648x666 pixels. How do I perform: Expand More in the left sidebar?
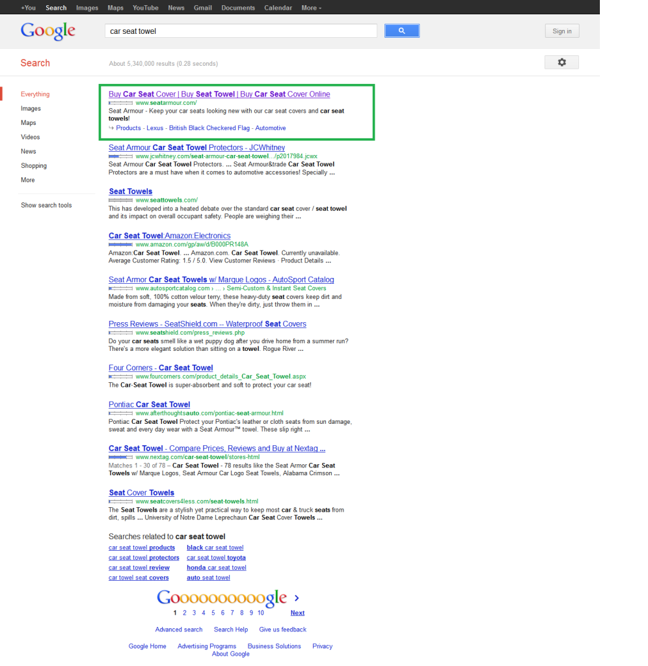click(x=28, y=180)
